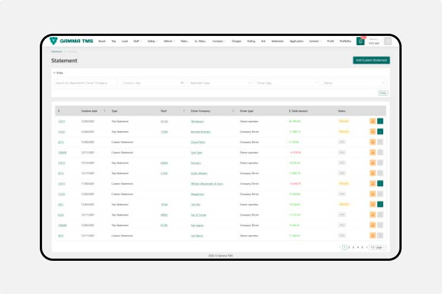This screenshot has height=294, width=442.
Task: Download PDF for last statement row
Action: pyautogui.click(x=373, y=235)
